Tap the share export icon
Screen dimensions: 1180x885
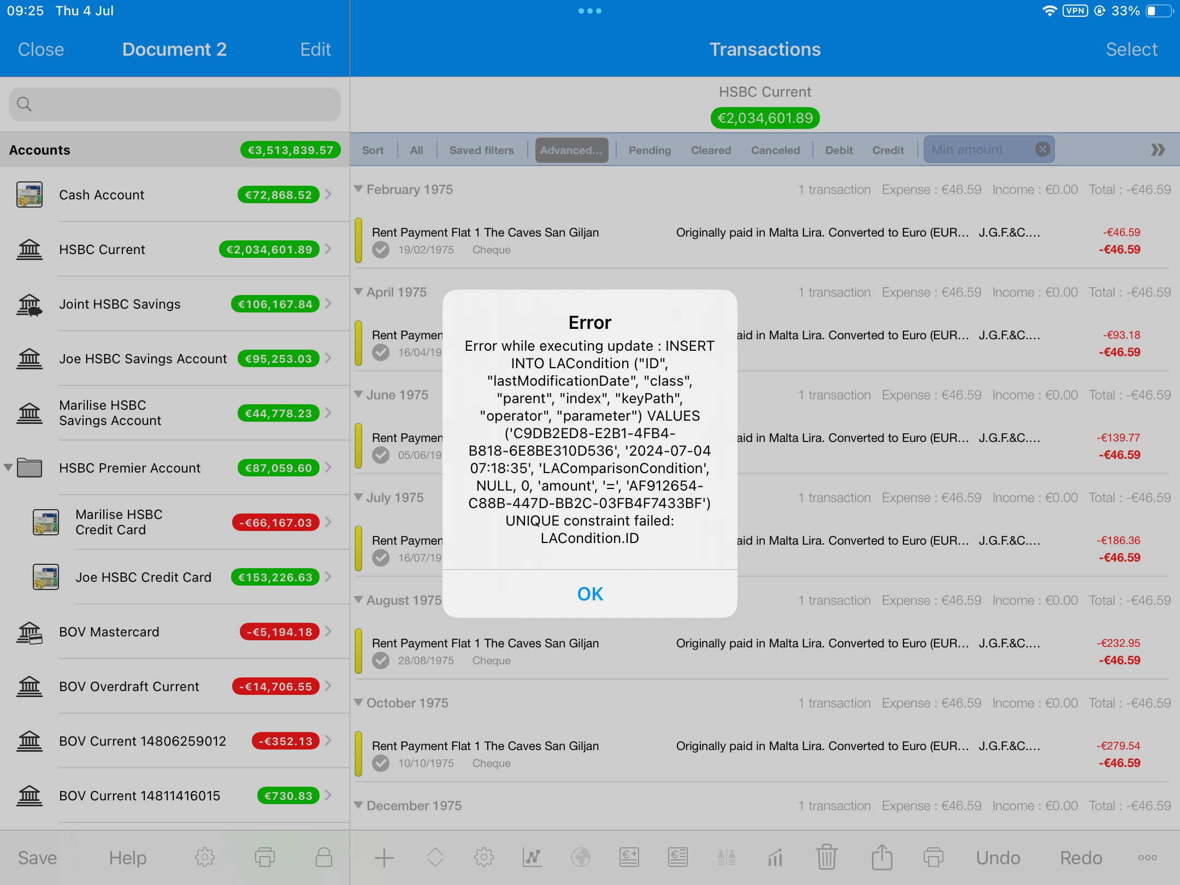point(882,858)
